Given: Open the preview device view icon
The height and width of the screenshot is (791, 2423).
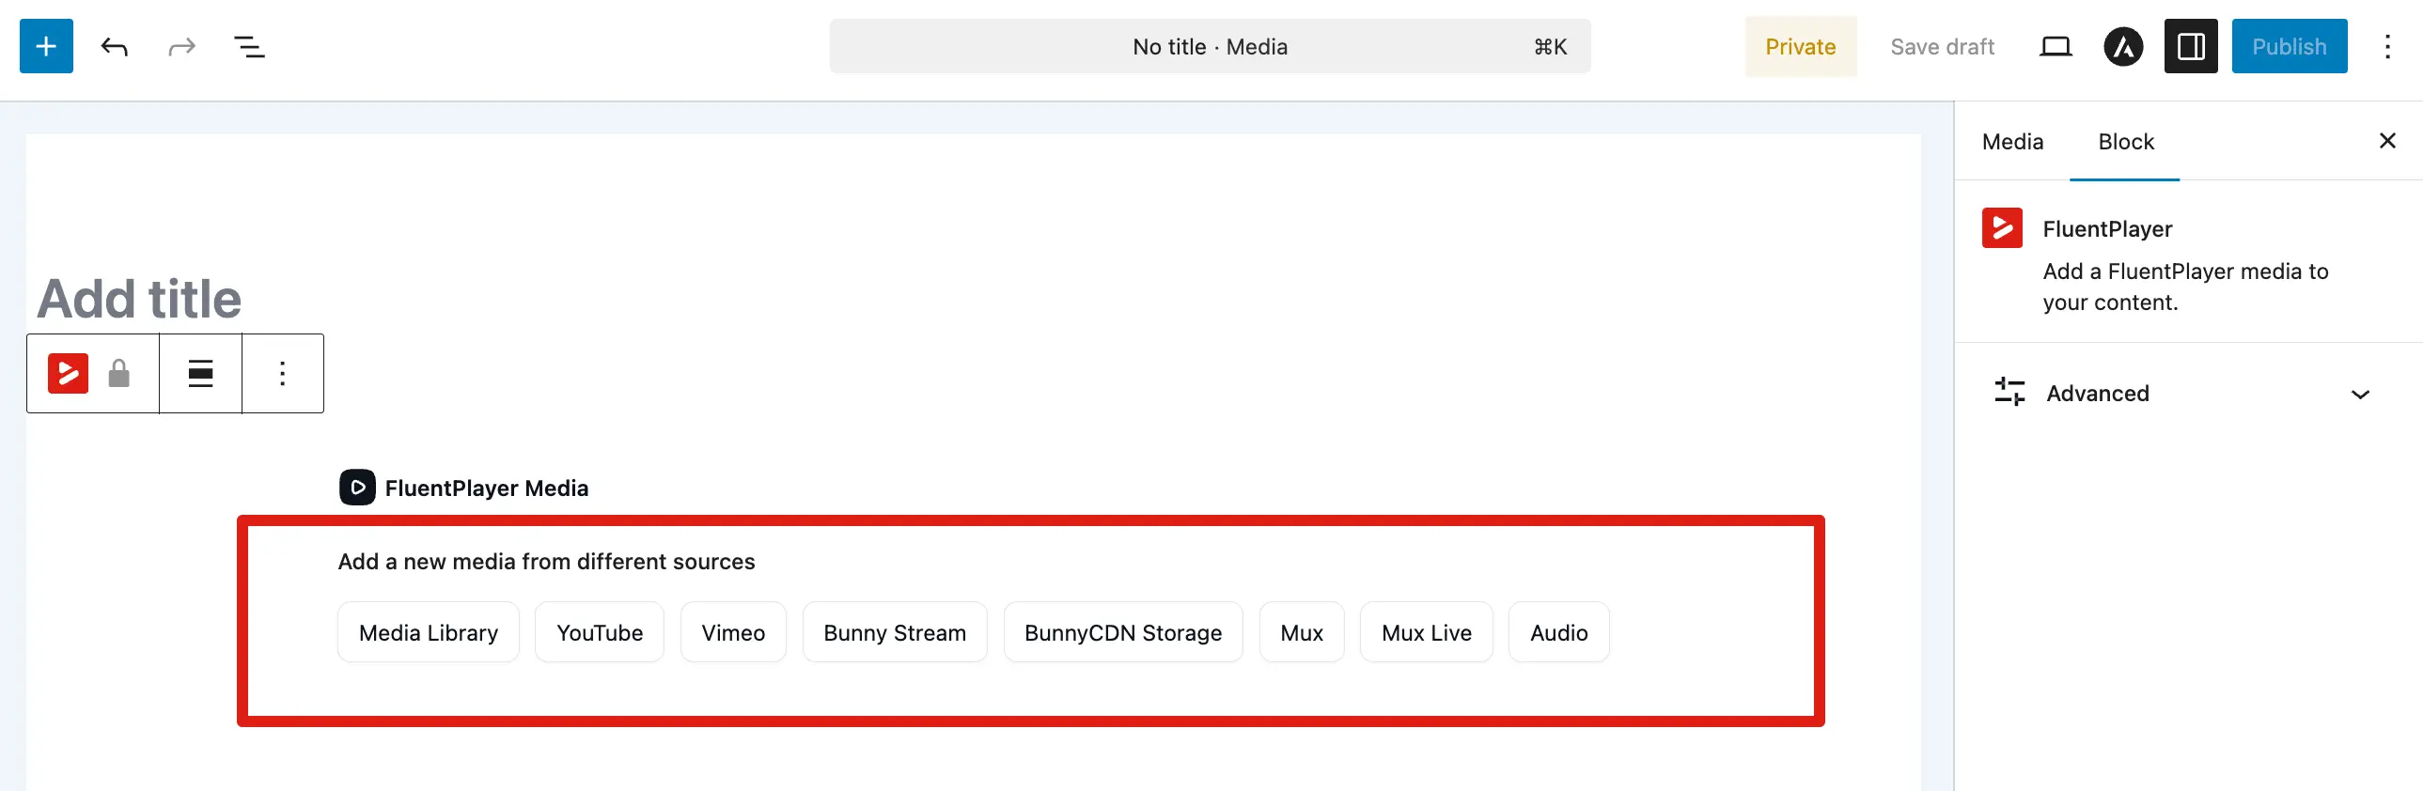Looking at the screenshot, I should pyautogui.click(x=2056, y=46).
